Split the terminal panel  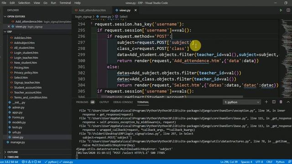274,102
